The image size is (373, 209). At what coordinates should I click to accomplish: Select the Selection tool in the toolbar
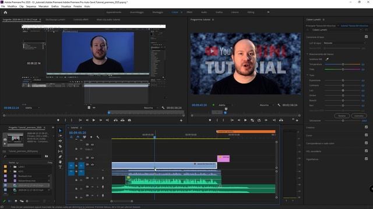pos(60,131)
